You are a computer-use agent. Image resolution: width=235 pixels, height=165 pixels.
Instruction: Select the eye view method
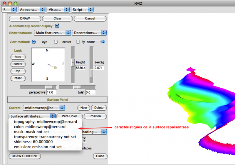[34, 42]
